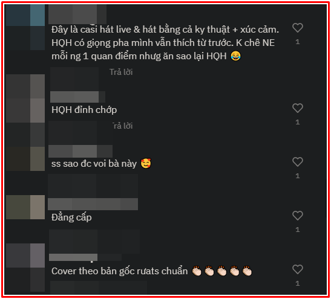Tap heart on 'ss sao đc voi bà này' comment
331x299 pixels.
(298, 162)
